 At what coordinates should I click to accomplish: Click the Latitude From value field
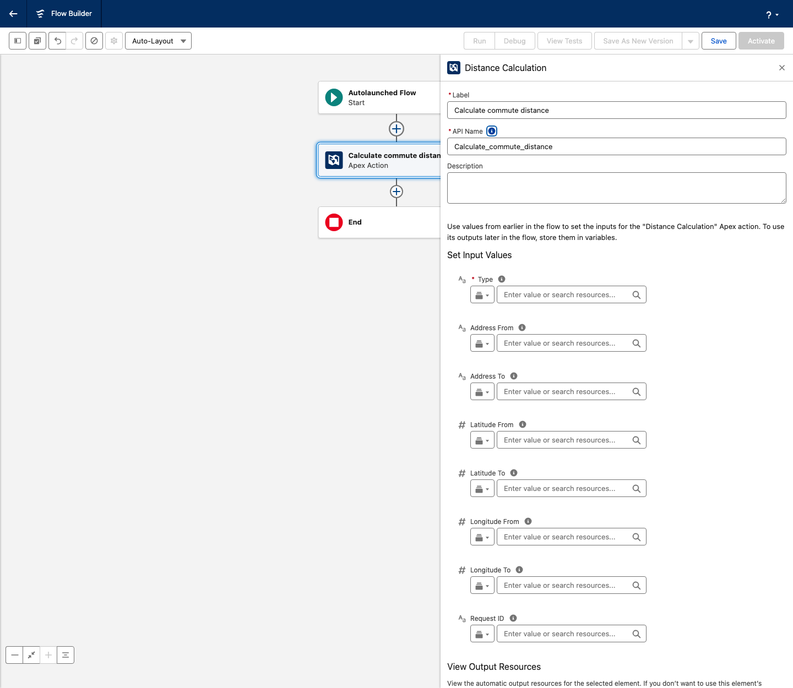click(x=572, y=440)
